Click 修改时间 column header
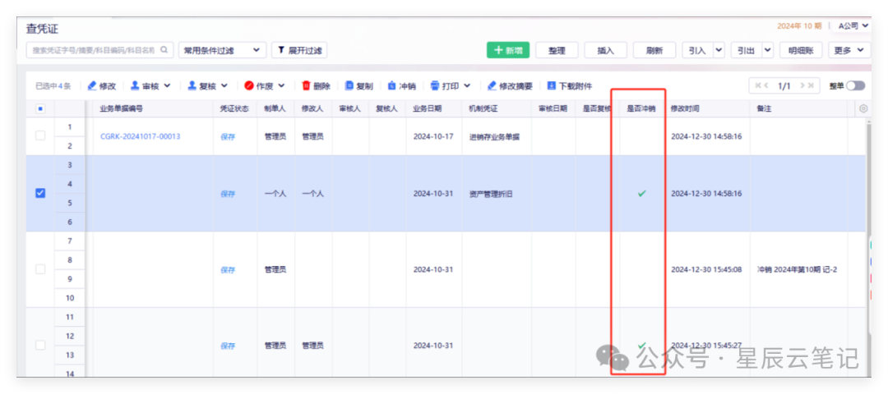 pos(685,108)
